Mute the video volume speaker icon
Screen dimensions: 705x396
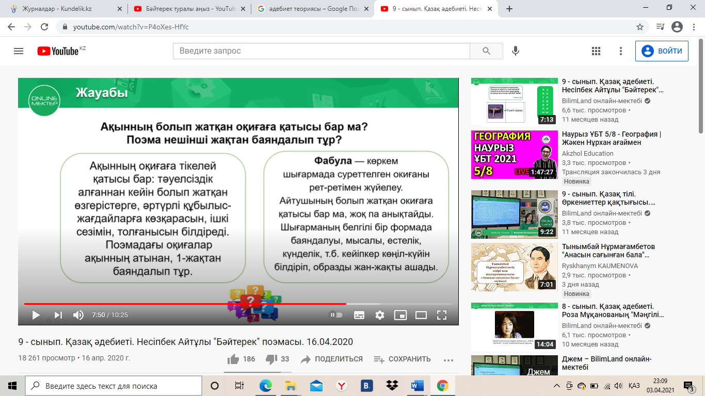point(78,315)
